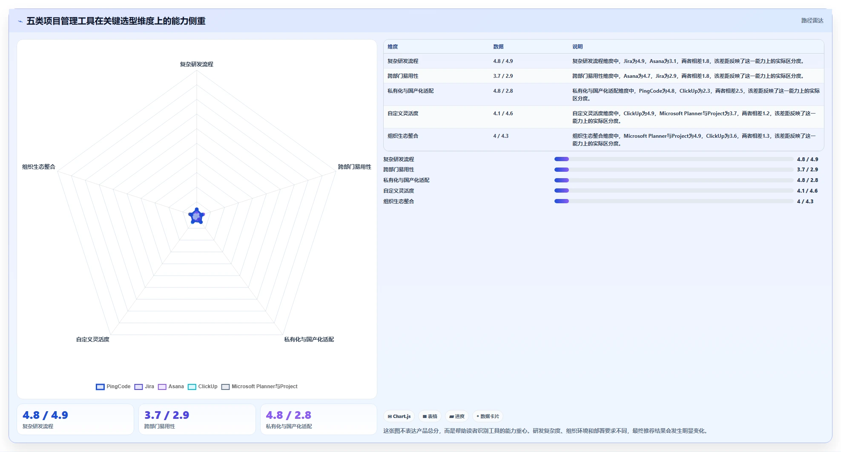Click the 维度 column header

point(393,47)
